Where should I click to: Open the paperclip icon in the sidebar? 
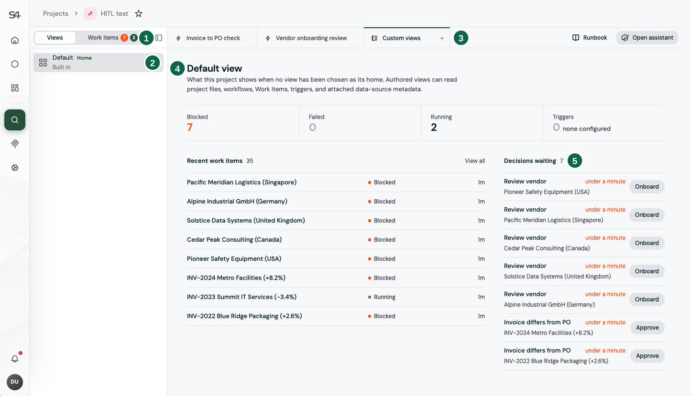tap(15, 144)
